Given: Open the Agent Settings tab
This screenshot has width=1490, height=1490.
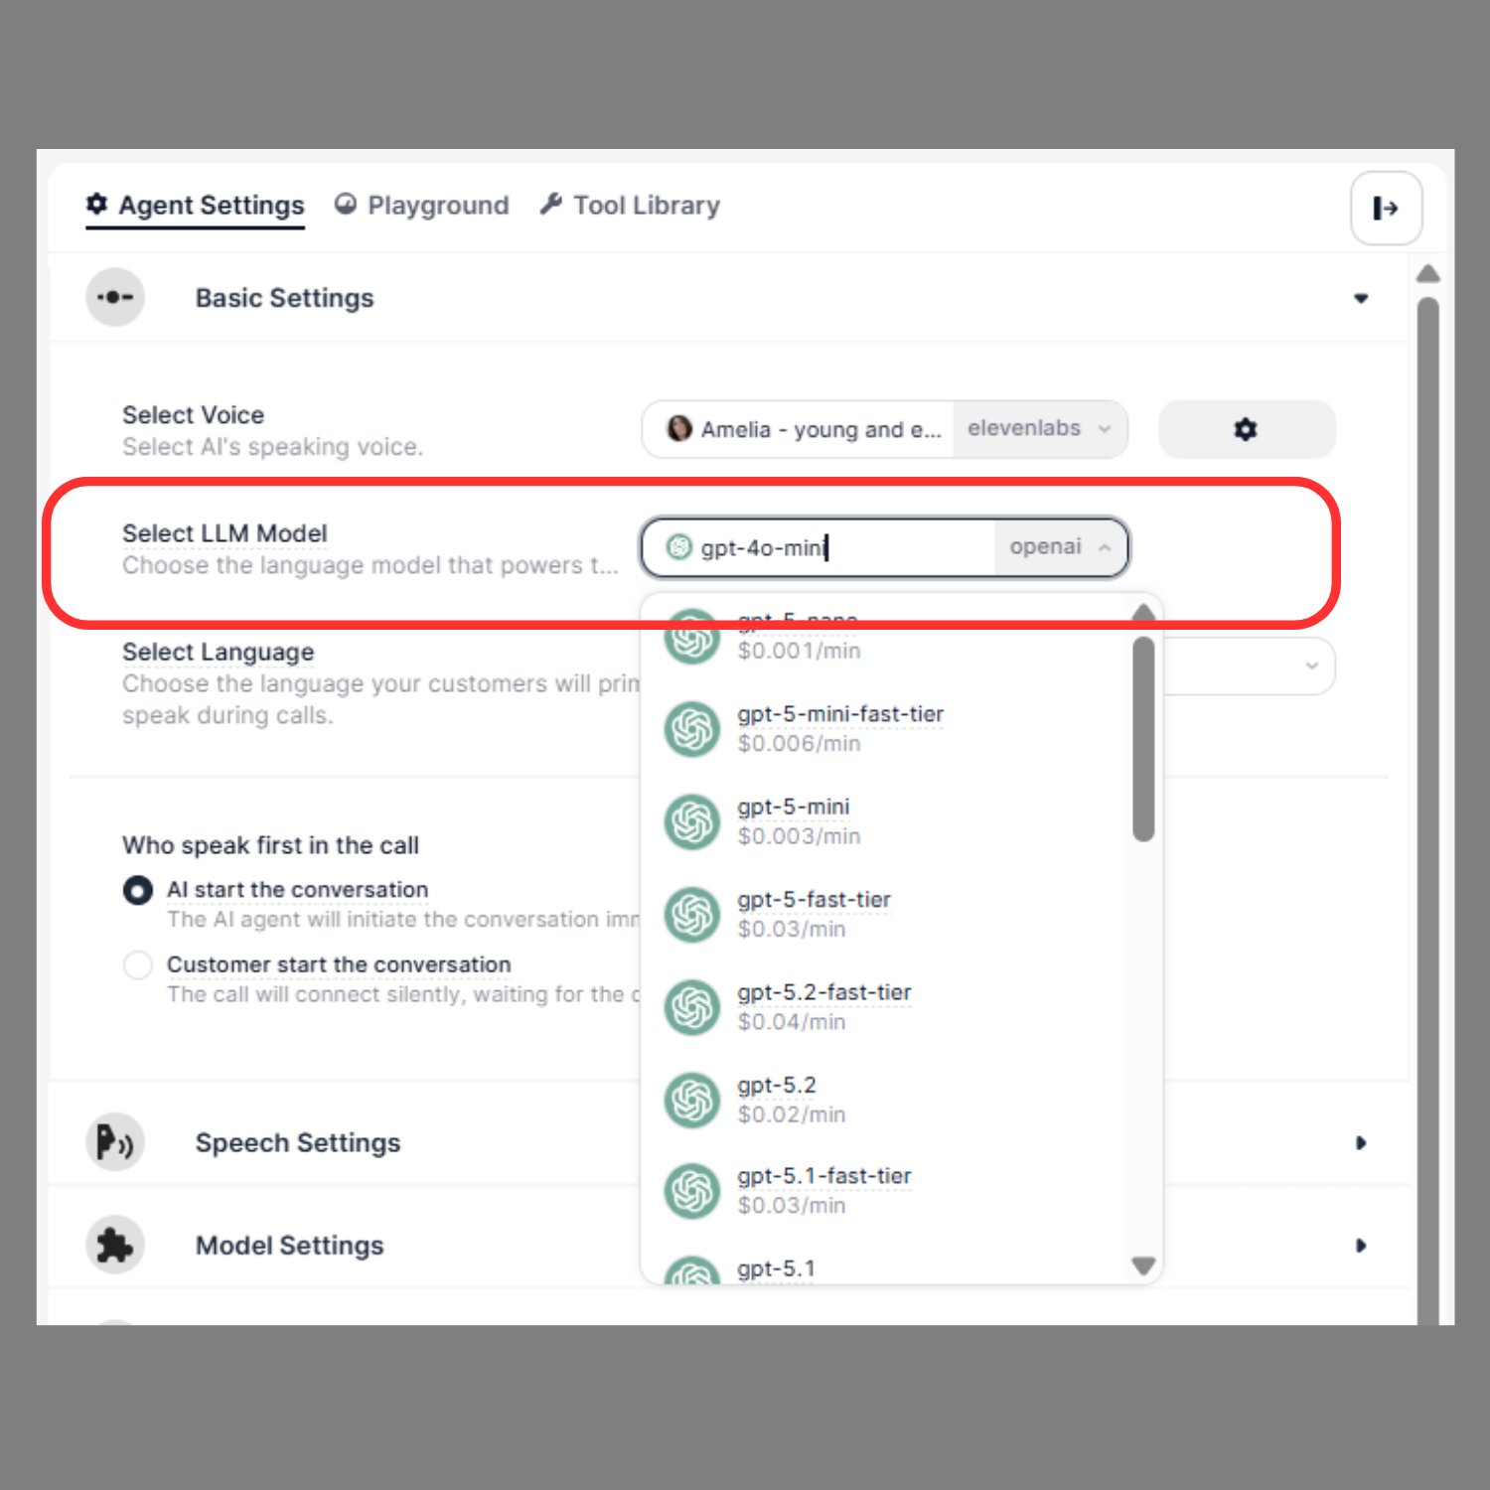Looking at the screenshot, I should (x=195, y=206).
